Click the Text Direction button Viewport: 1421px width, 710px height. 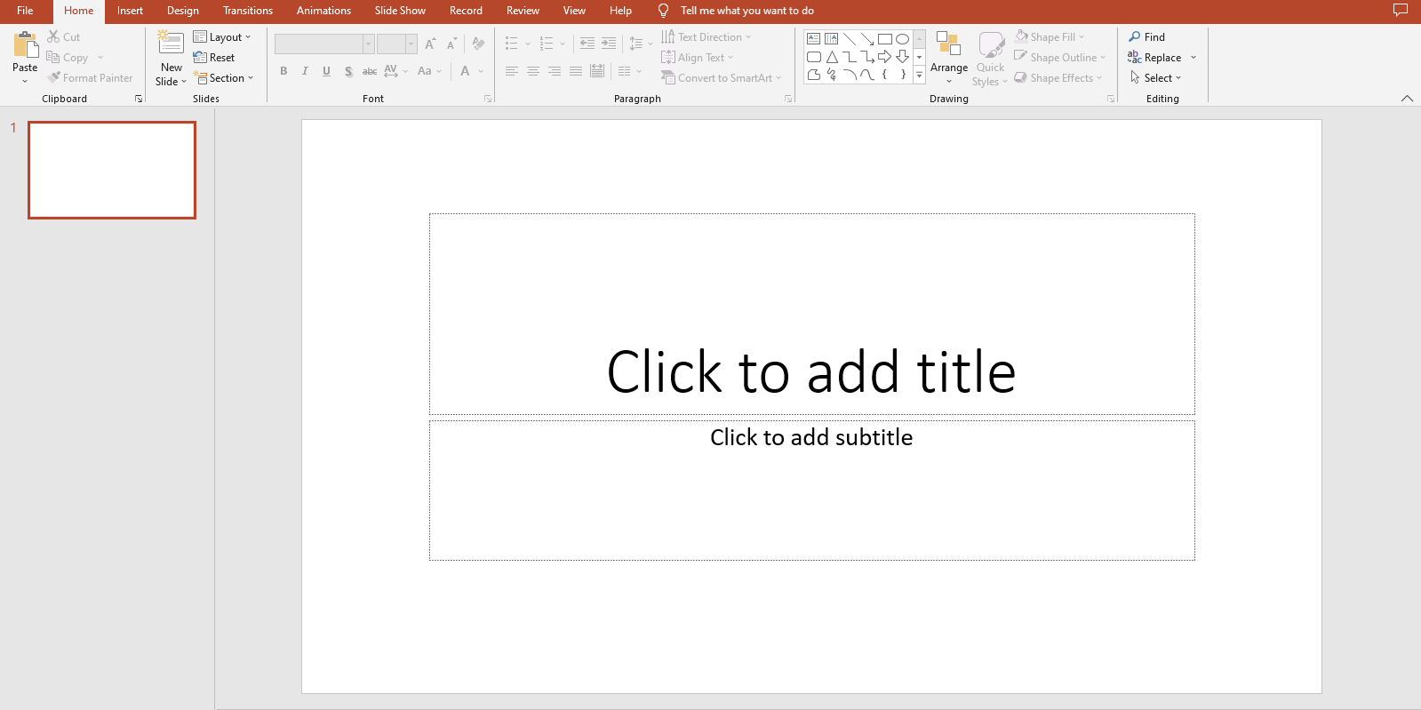pyautogui.click(x=706, y=37)
